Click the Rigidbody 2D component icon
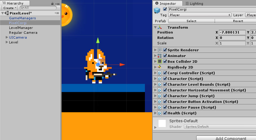The image size is (256, 140). pyautogui.click(x=160, y=67)
